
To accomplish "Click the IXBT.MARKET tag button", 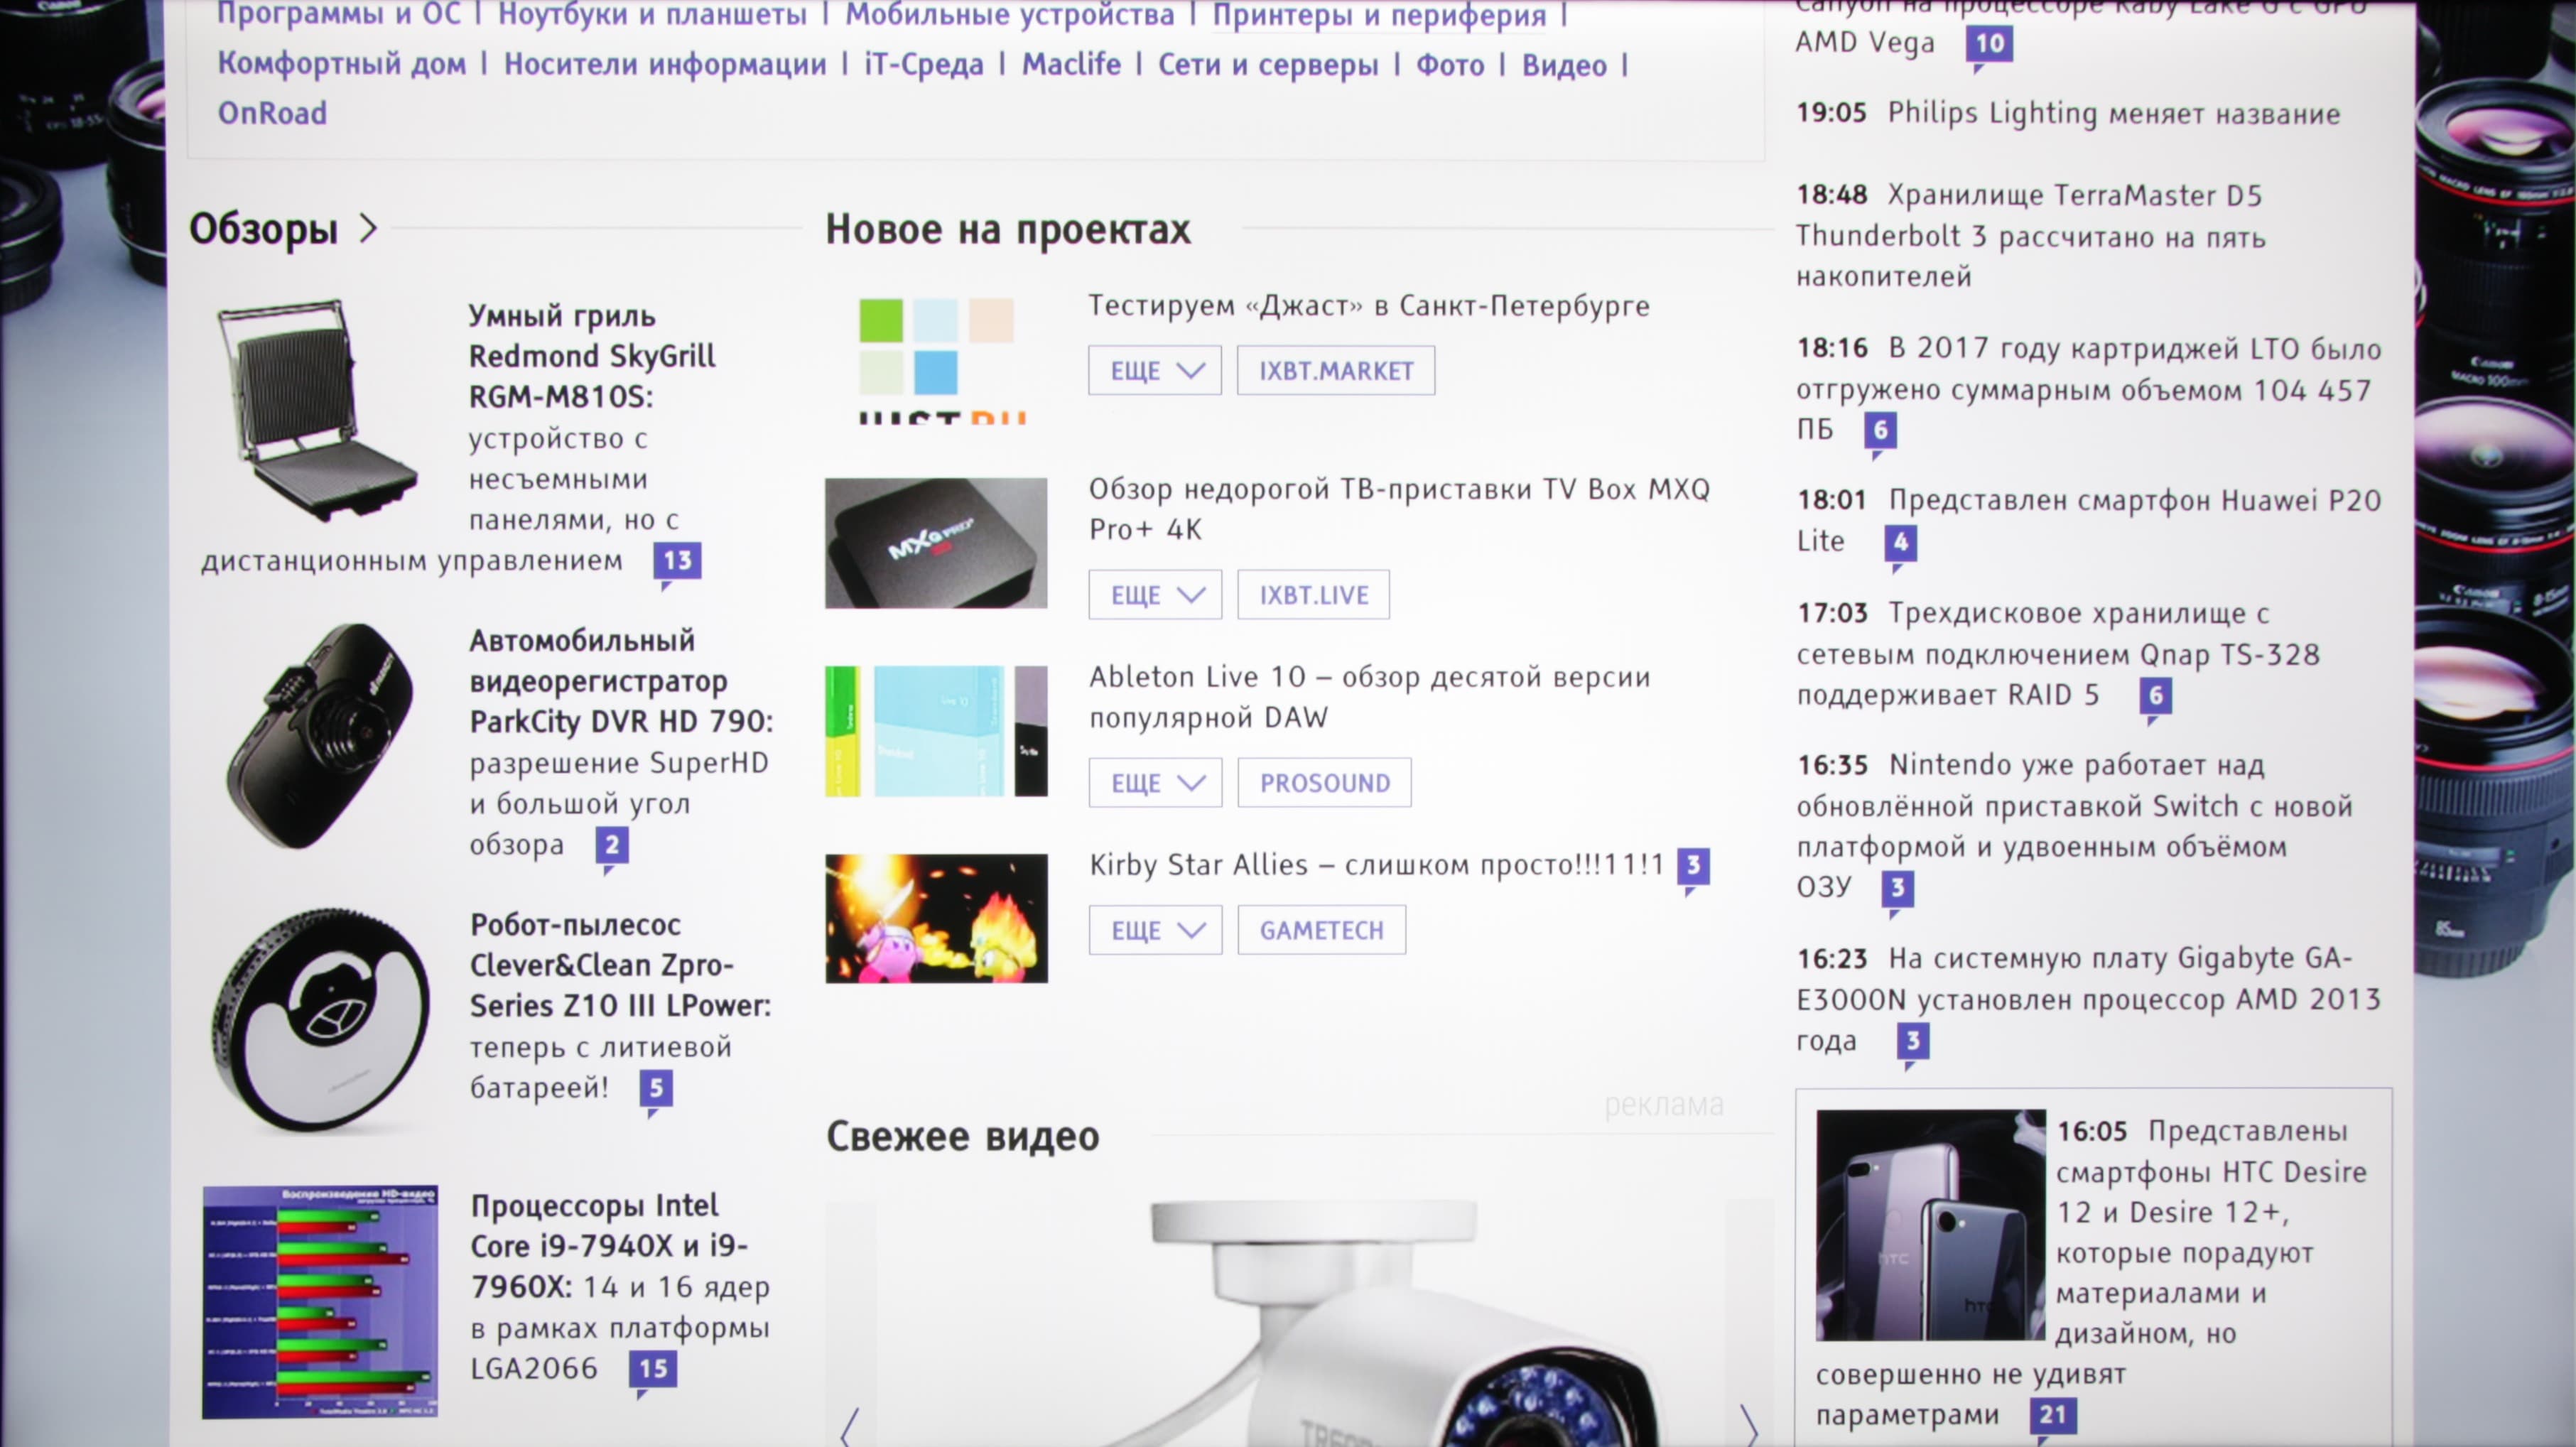I will click(1335, 371).
